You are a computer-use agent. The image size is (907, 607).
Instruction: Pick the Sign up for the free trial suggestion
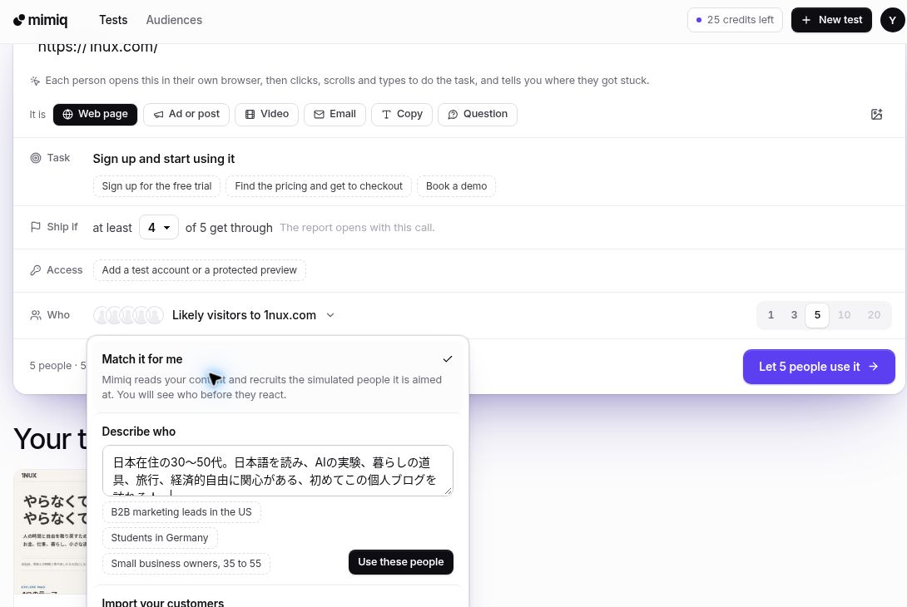156,186
